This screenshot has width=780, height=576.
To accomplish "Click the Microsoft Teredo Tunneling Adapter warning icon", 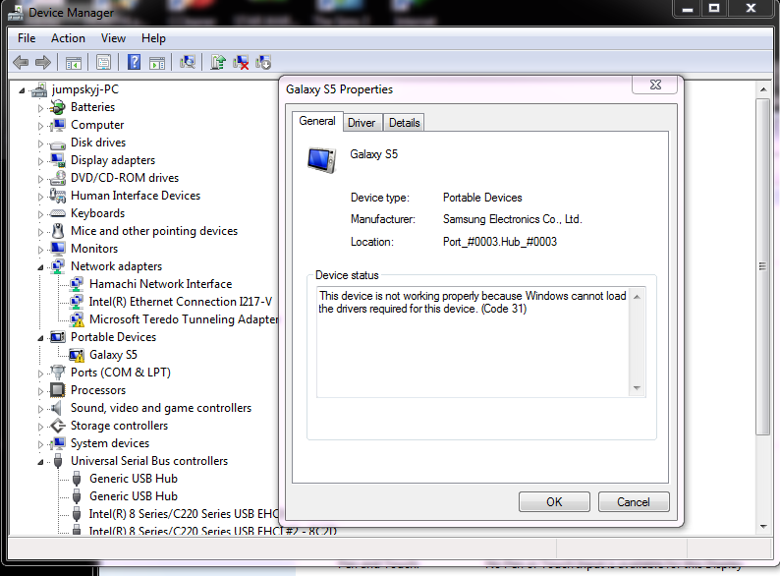I will click(x=77, y=319).
